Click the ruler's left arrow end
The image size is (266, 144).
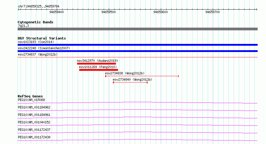19,10
